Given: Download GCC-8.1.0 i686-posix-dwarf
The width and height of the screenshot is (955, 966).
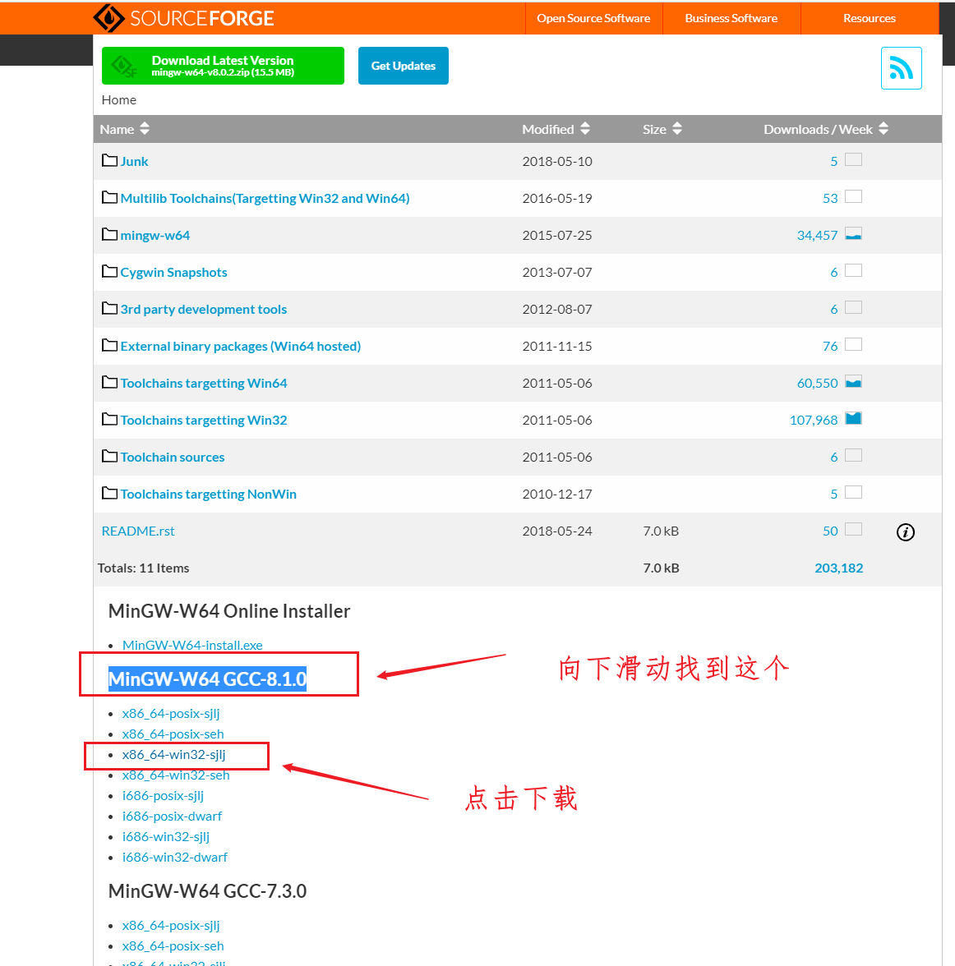Looking at the screenshot, I should coord(172,816).
